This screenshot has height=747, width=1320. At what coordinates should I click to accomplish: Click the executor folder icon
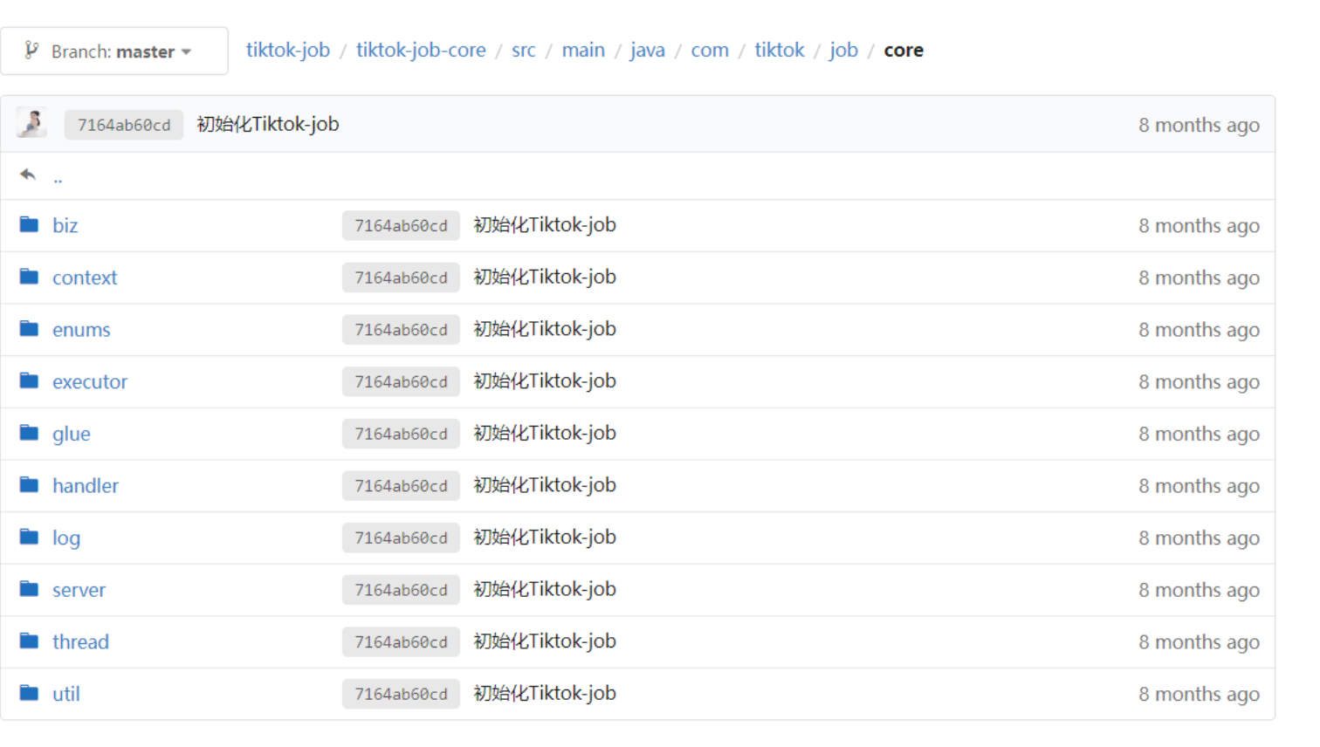[x=30, y=381]
